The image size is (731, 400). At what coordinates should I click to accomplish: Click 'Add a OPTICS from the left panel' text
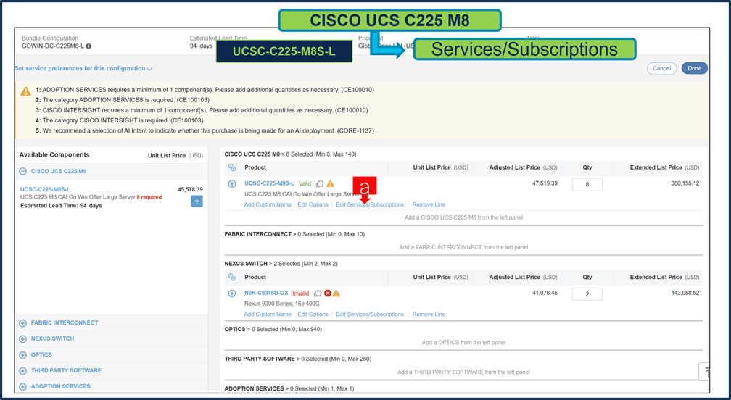[463, 342]
